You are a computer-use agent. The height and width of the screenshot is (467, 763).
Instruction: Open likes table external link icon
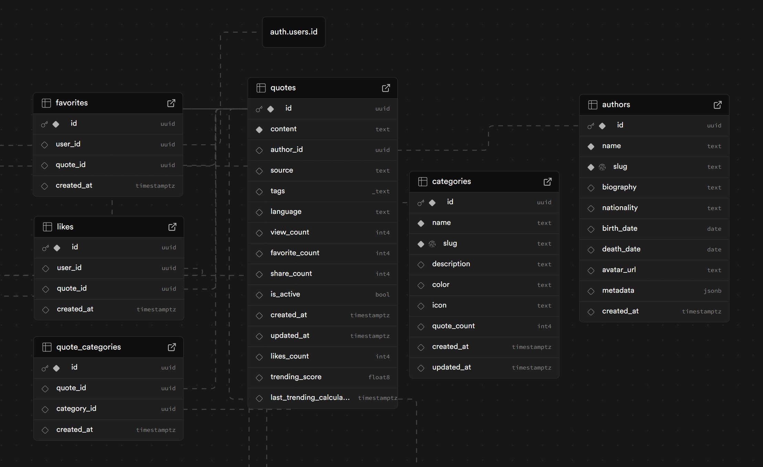click(x=172, y=227)
